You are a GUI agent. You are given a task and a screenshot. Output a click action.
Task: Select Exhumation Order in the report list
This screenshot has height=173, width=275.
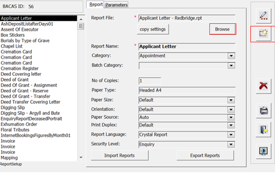click(19, 124)
